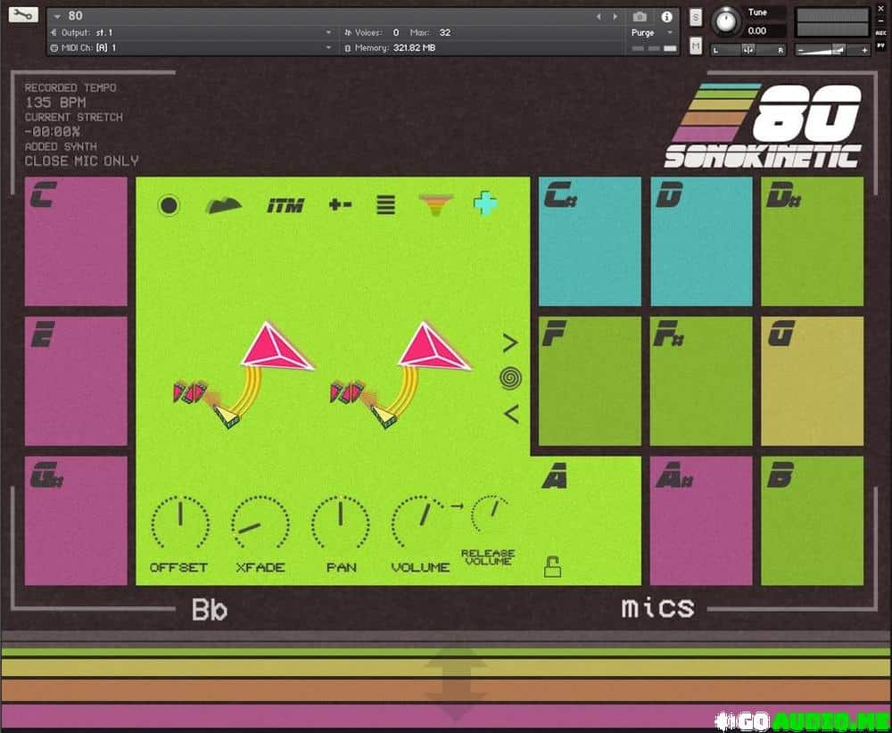Go to previous instrument with left arrow
892x733 pixels.
(599, 16)
